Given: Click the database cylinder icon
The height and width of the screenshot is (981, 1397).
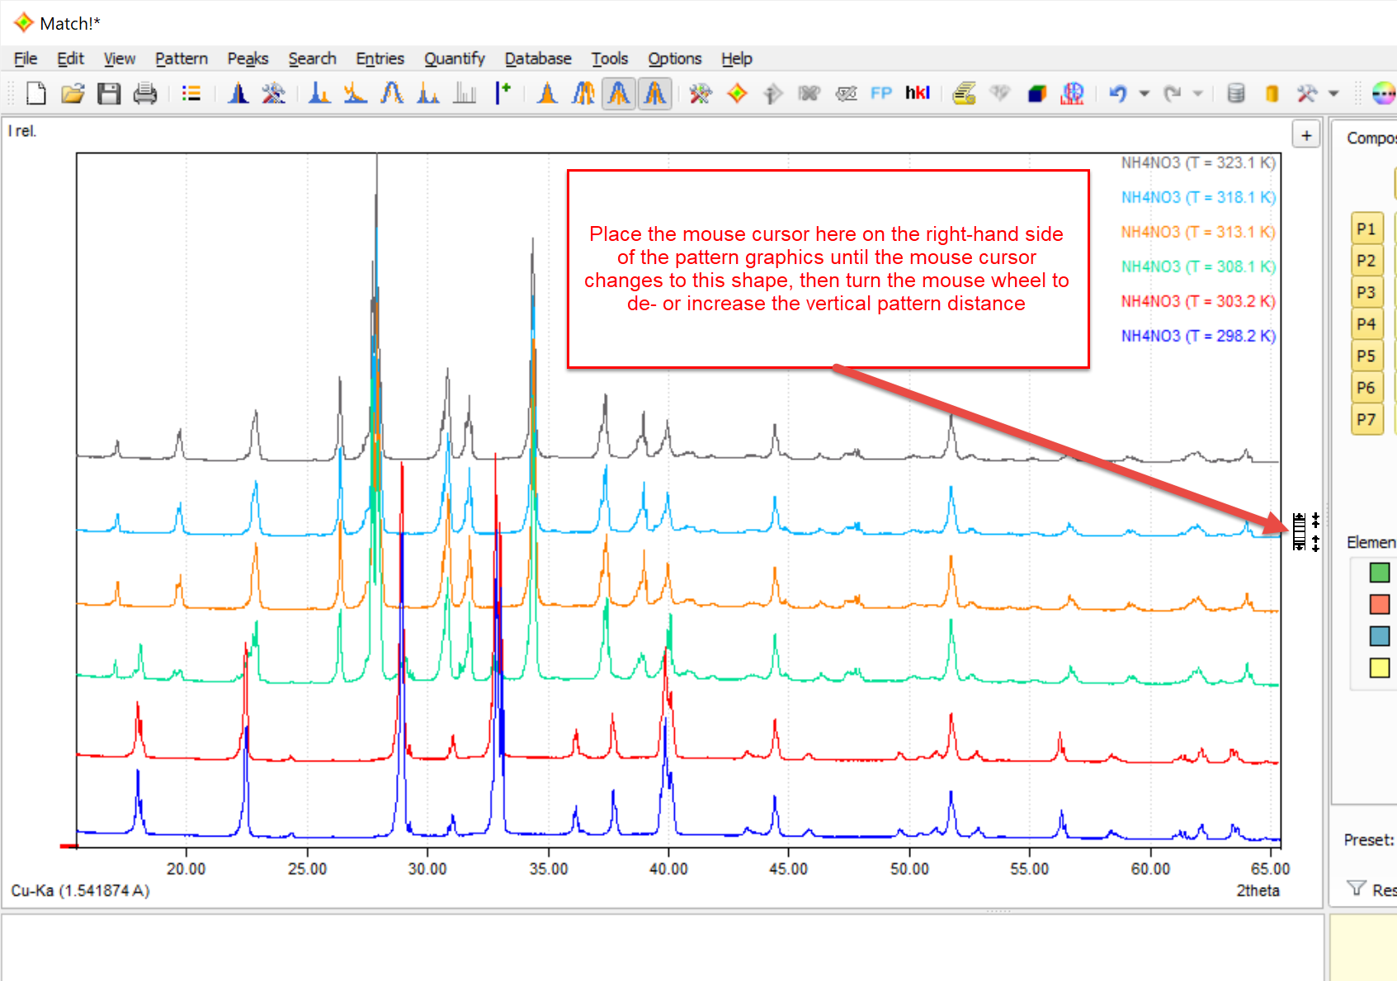Looking at the screenshot, I should (x=1235, y=93).
